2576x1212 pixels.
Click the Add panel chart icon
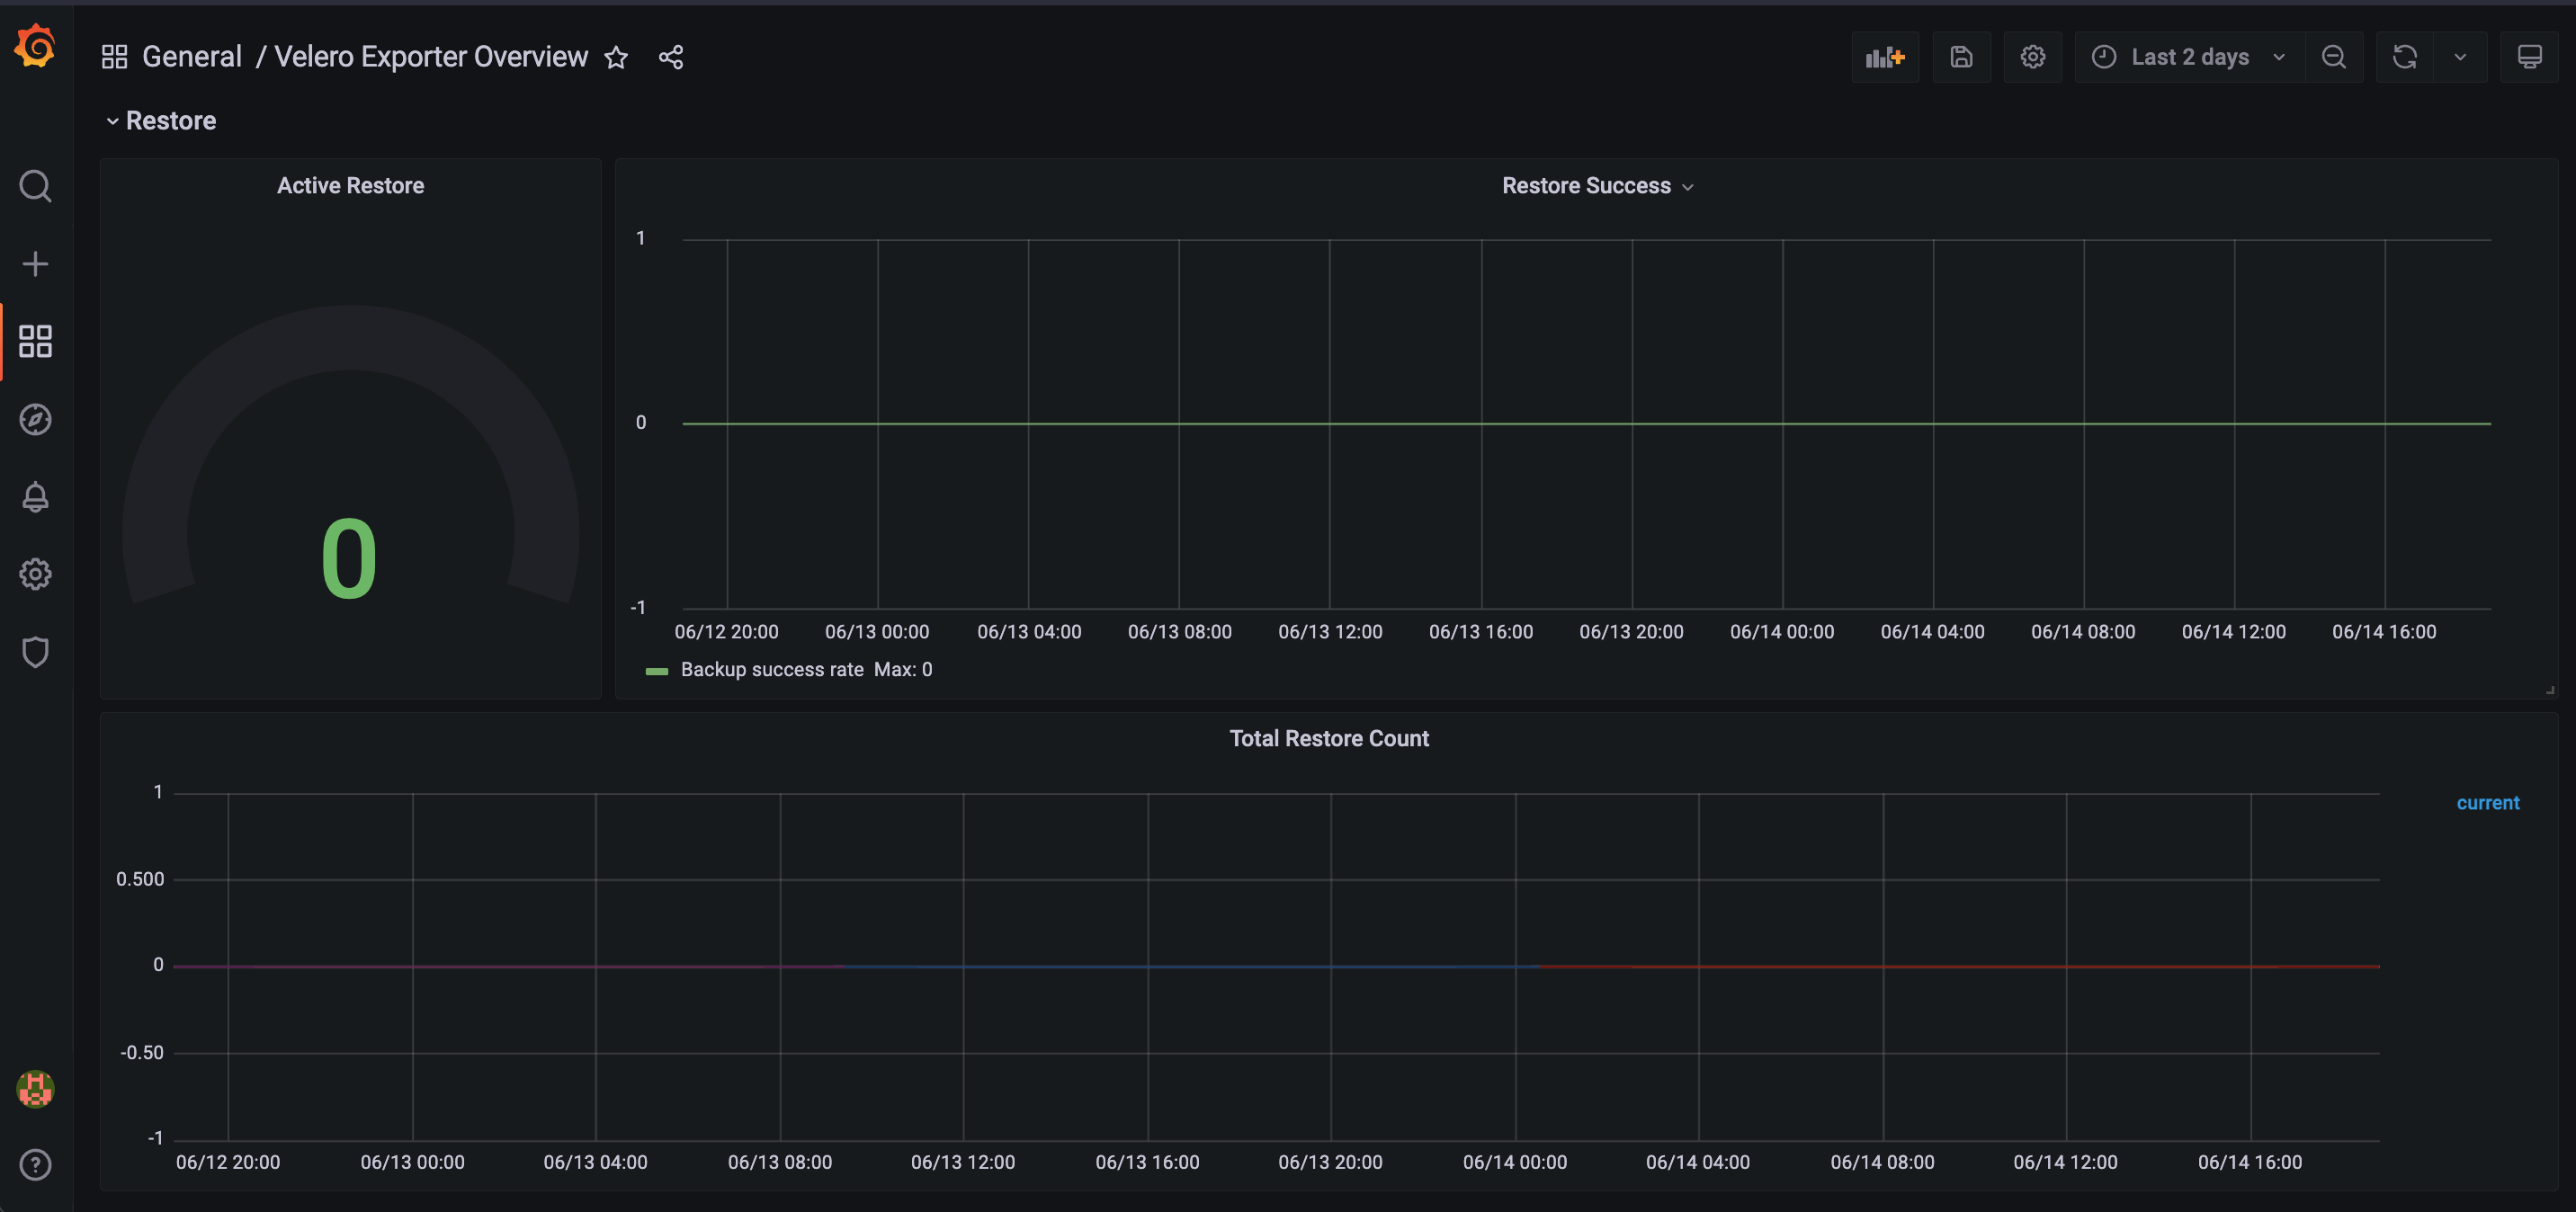tap(1885, 57)
